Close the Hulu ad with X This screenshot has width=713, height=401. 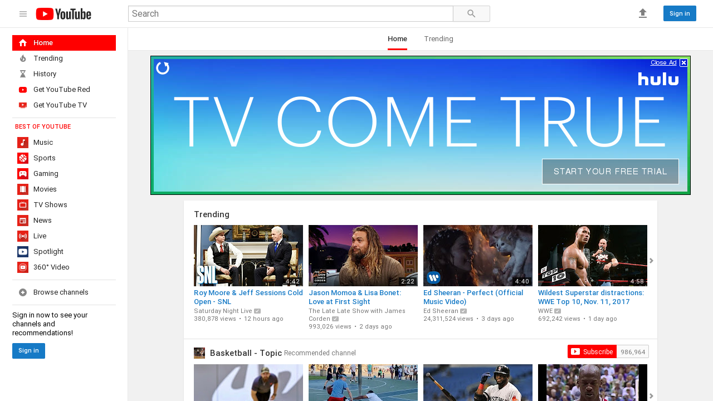pos(683,63)
